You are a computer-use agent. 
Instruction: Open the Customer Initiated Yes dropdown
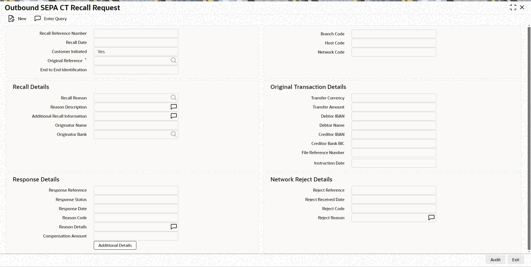coord(136,52)
